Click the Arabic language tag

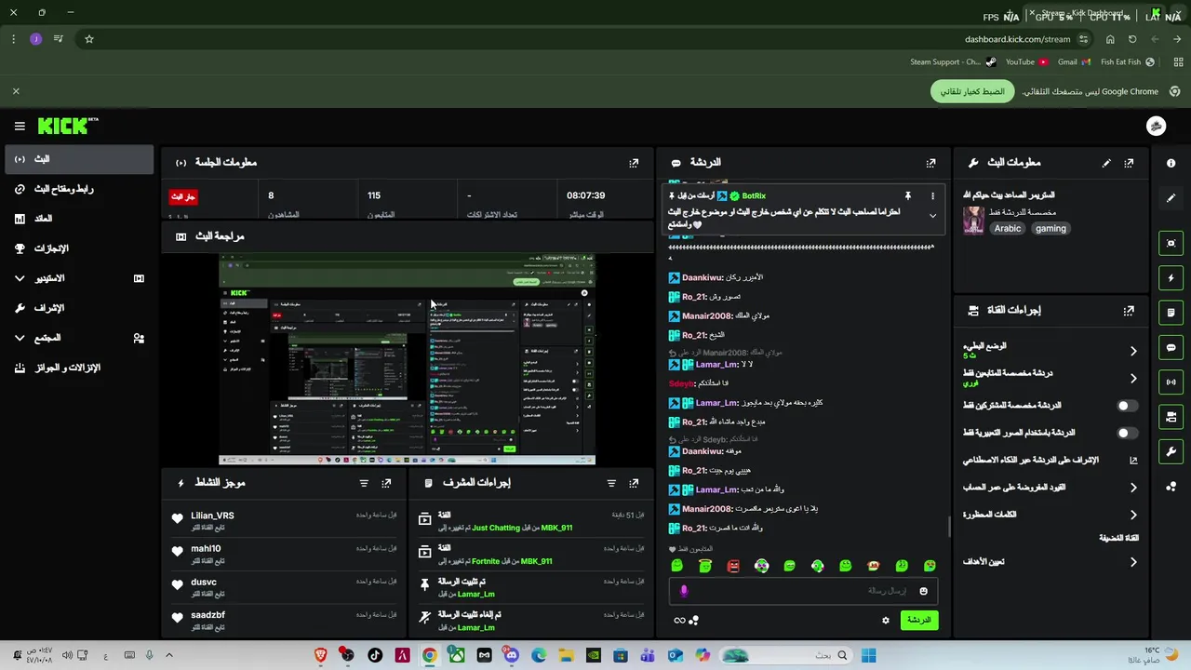coord(1007,228)
